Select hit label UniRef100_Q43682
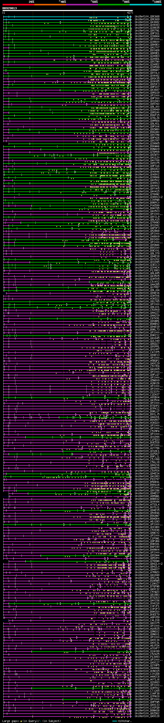The image size is (164, 723). (147, 22)
